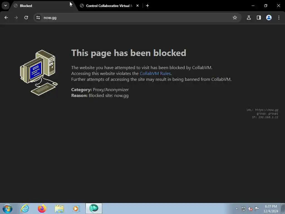This screenshot has height=214, width=285.
Task: View site information icon in address bar
Action: coord(38,18)
